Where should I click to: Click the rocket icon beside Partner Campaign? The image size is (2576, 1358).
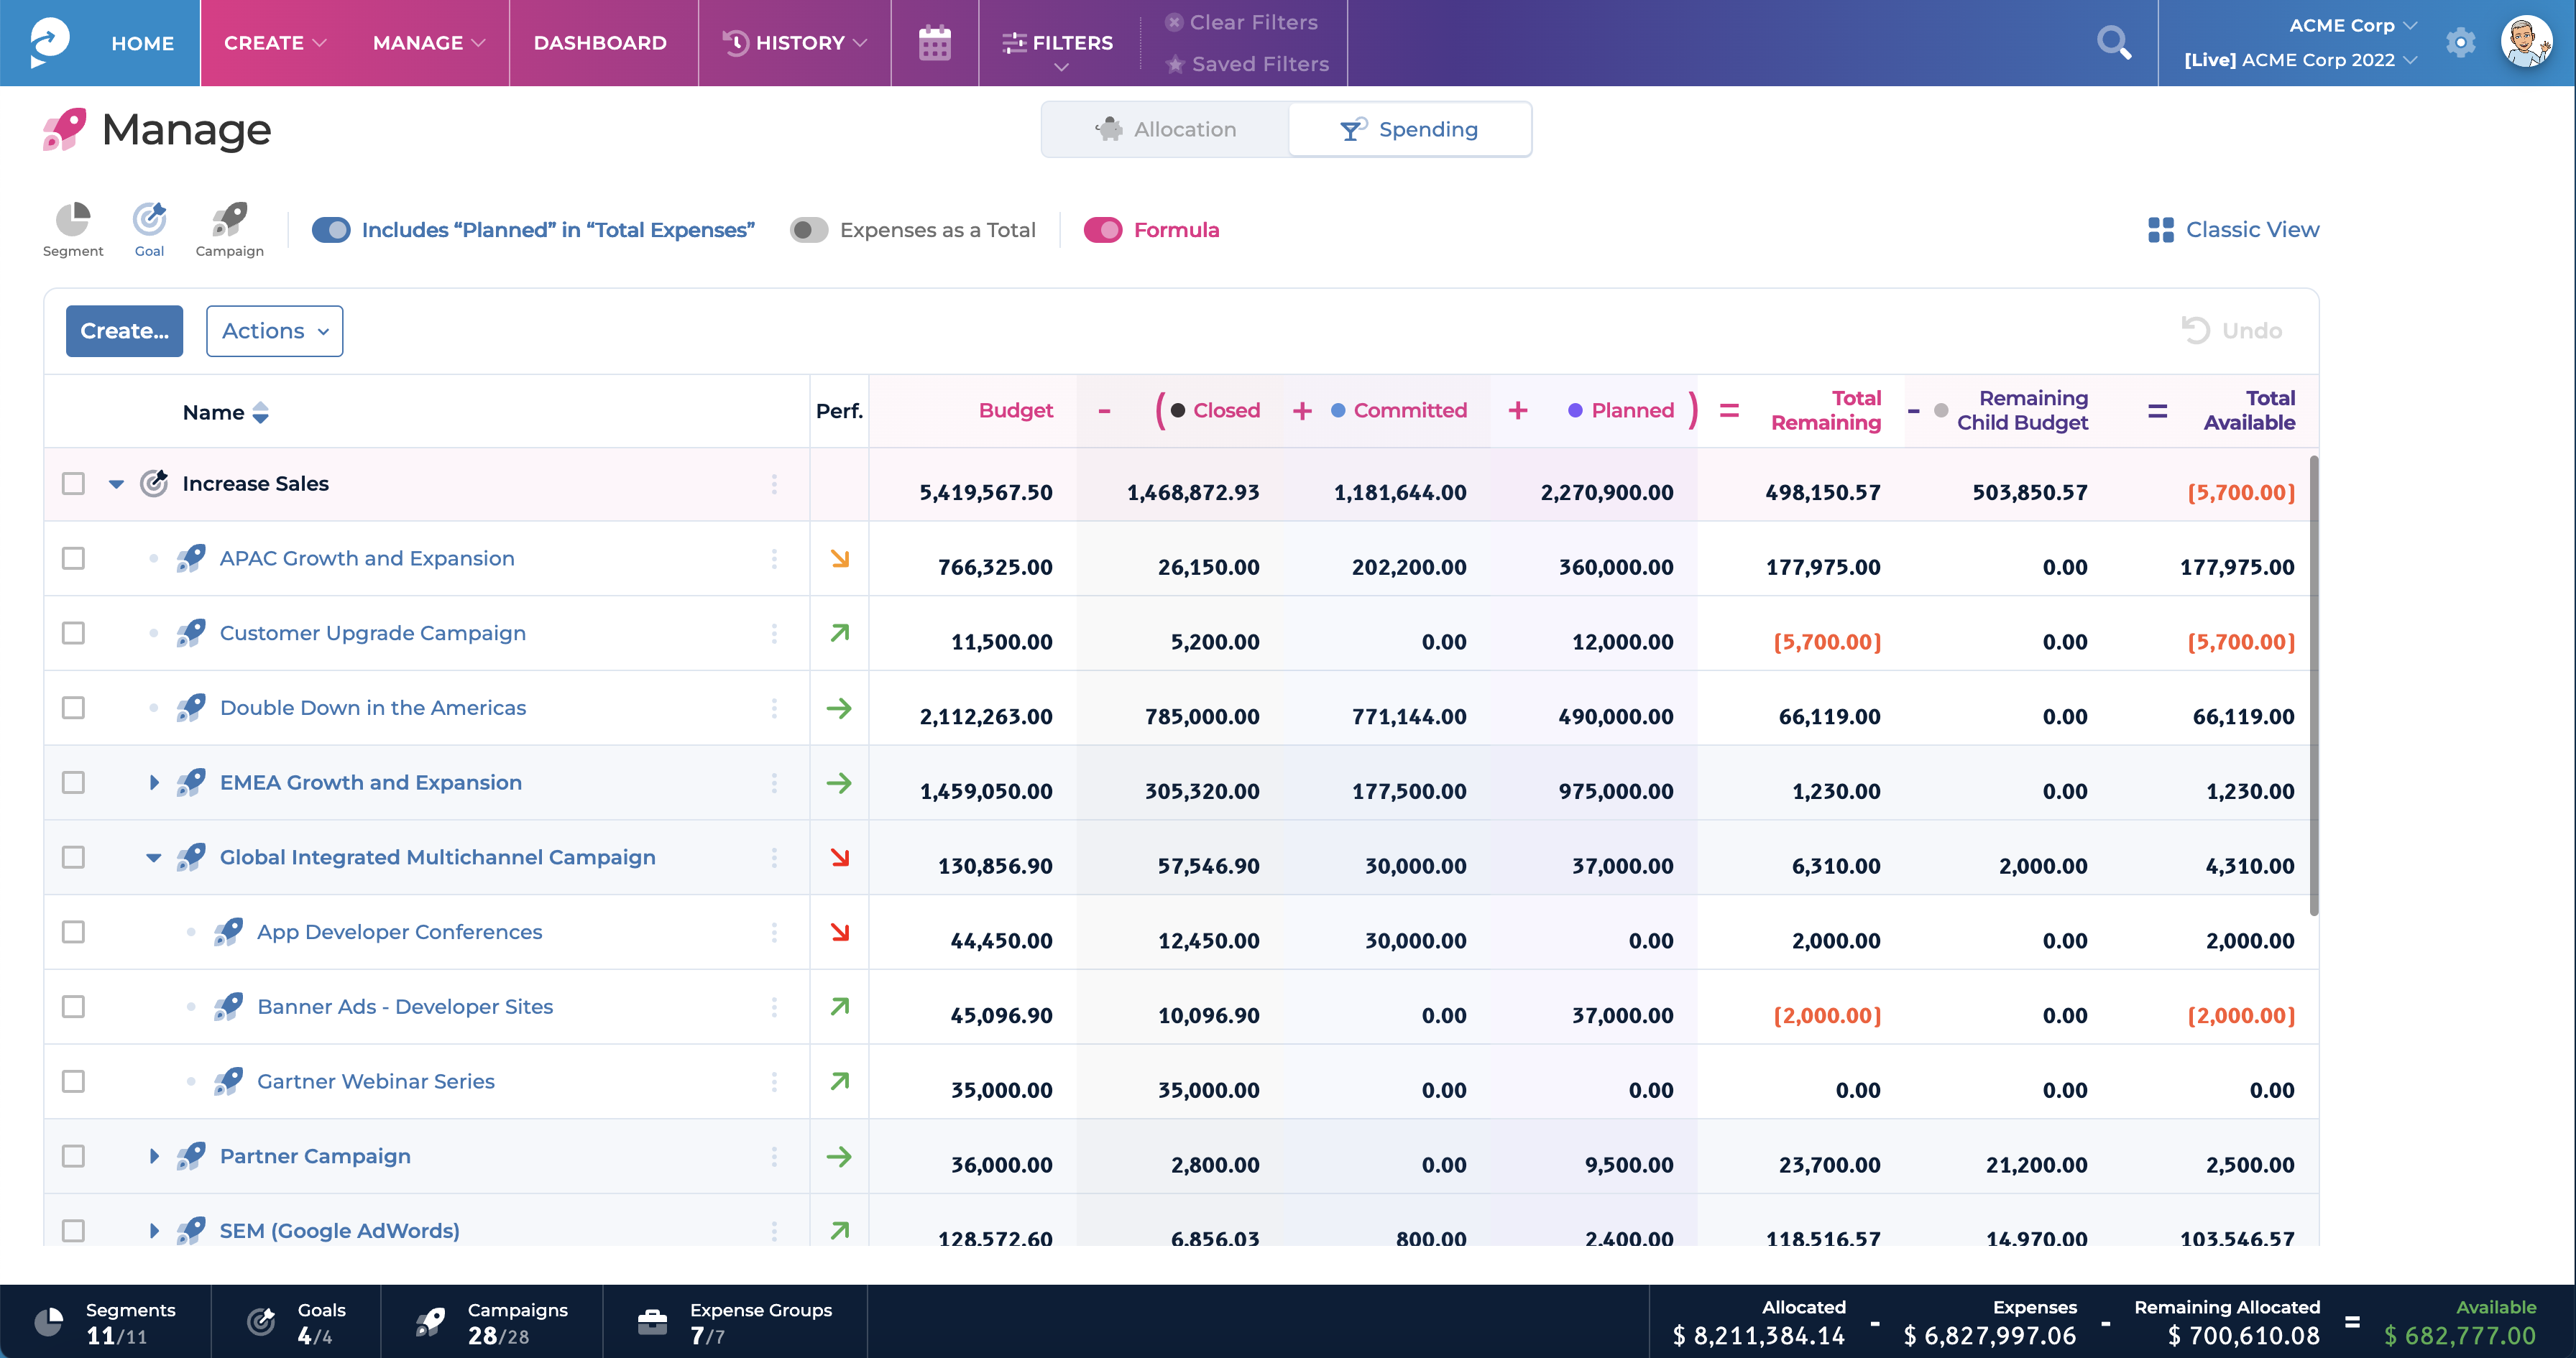point(191,1156)
